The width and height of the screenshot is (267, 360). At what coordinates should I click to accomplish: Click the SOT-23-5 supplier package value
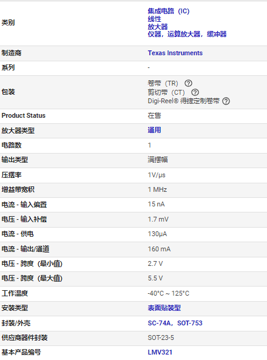(x=161, y=338)
